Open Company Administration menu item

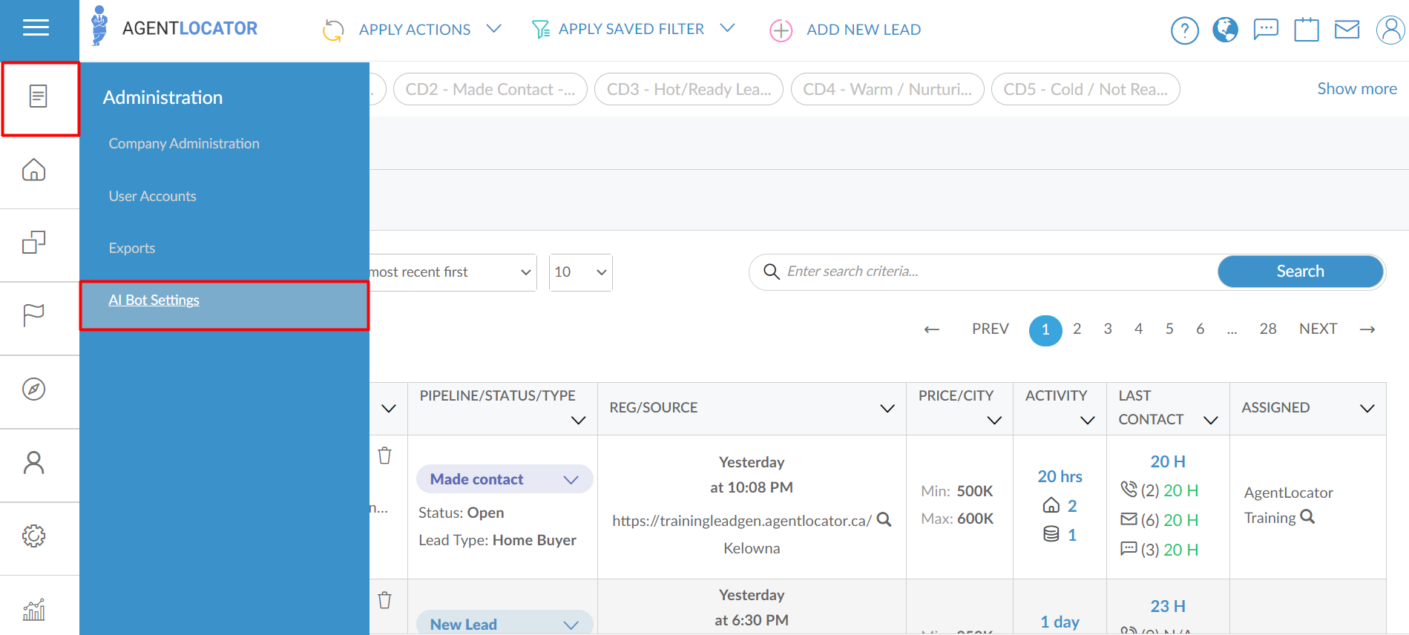click(184, 144)
